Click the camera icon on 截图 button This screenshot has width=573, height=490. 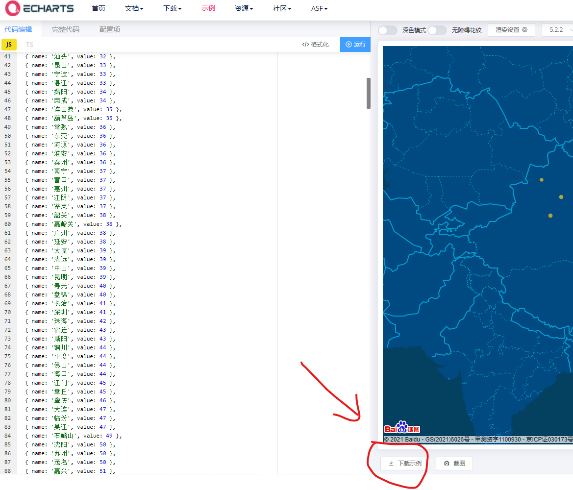(x=446, y=463)
